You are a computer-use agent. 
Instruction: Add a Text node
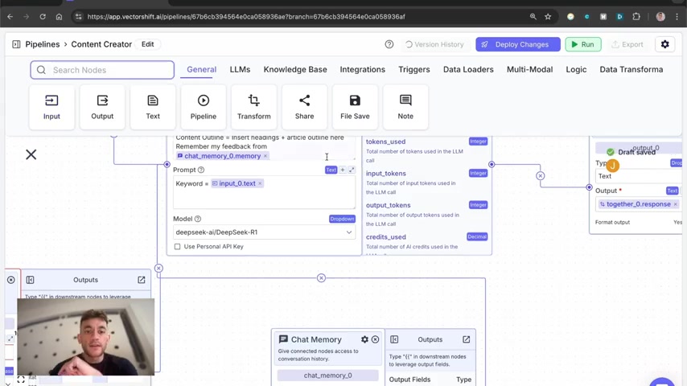(x=153, y=107)
